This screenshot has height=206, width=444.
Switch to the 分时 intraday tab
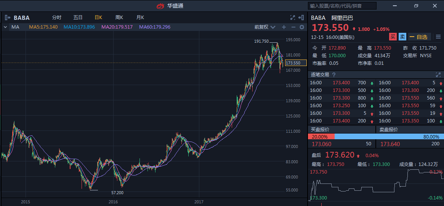click(57, 18)
